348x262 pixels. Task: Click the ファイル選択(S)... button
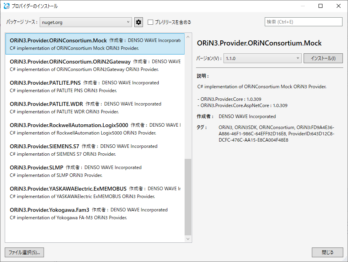coord(24,253)
